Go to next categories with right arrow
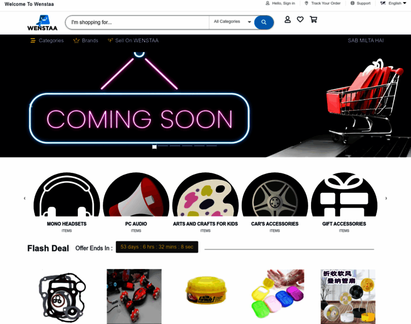 (x=386, y=198)
